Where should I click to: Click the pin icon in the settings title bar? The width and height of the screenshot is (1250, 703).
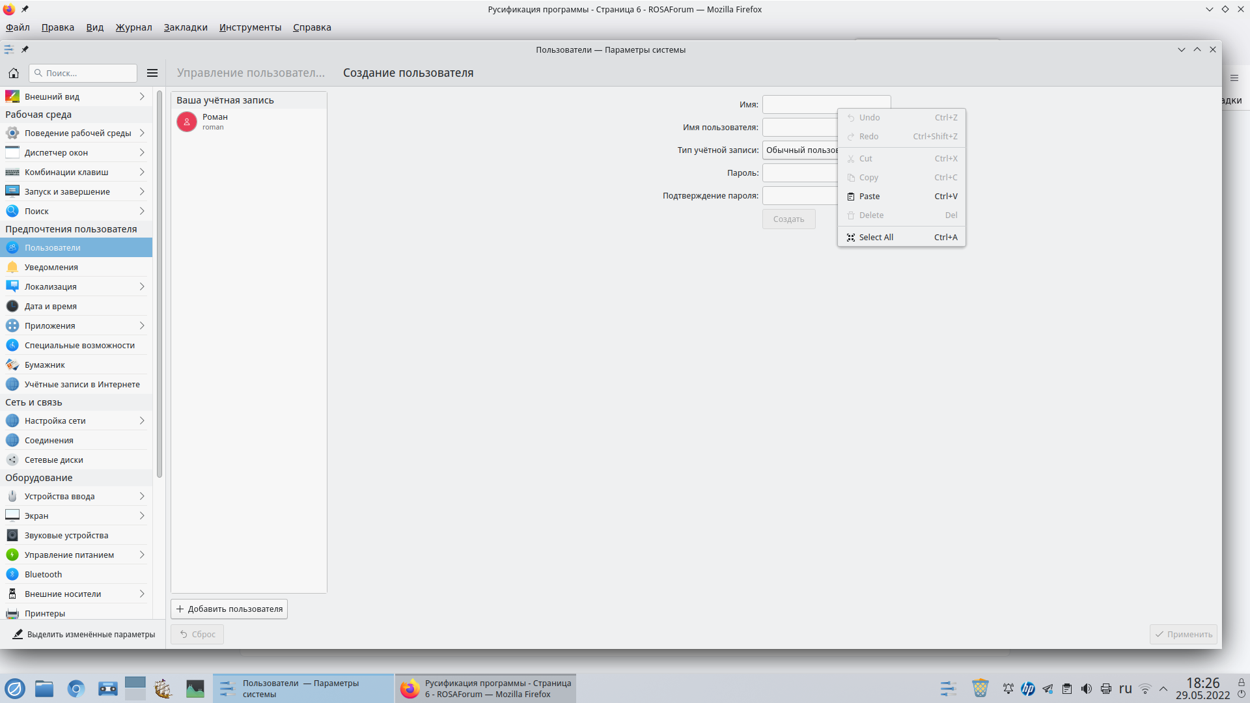point(25,49)
